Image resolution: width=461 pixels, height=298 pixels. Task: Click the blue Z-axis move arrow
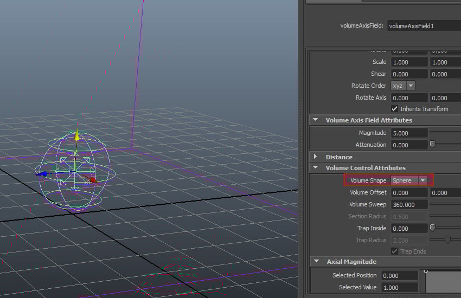42,174
